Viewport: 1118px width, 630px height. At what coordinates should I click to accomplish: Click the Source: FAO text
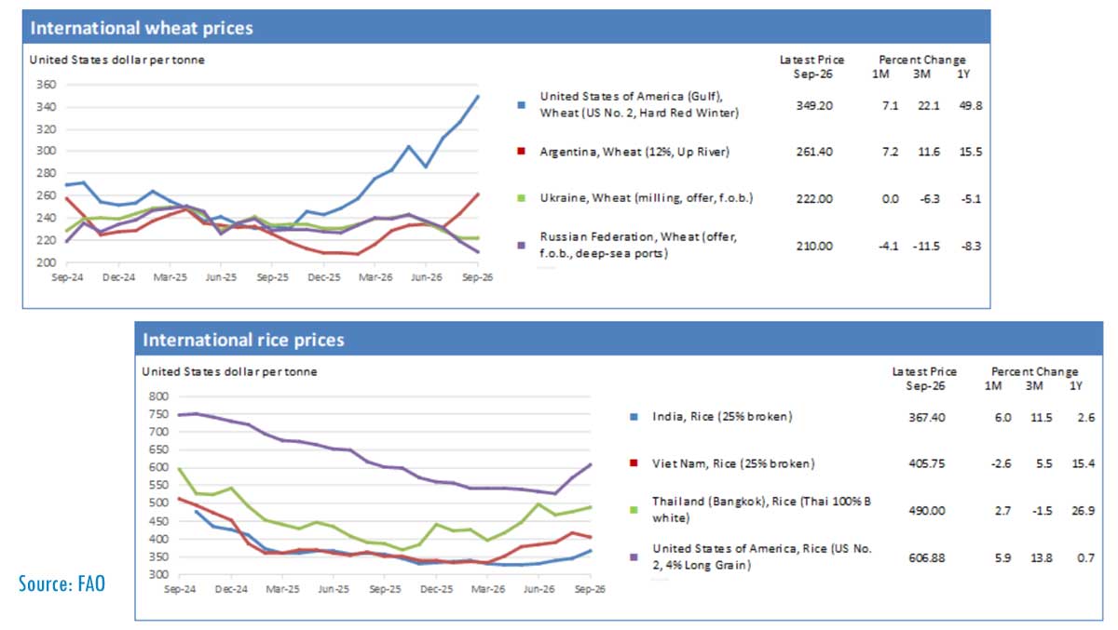click(61, 584)
